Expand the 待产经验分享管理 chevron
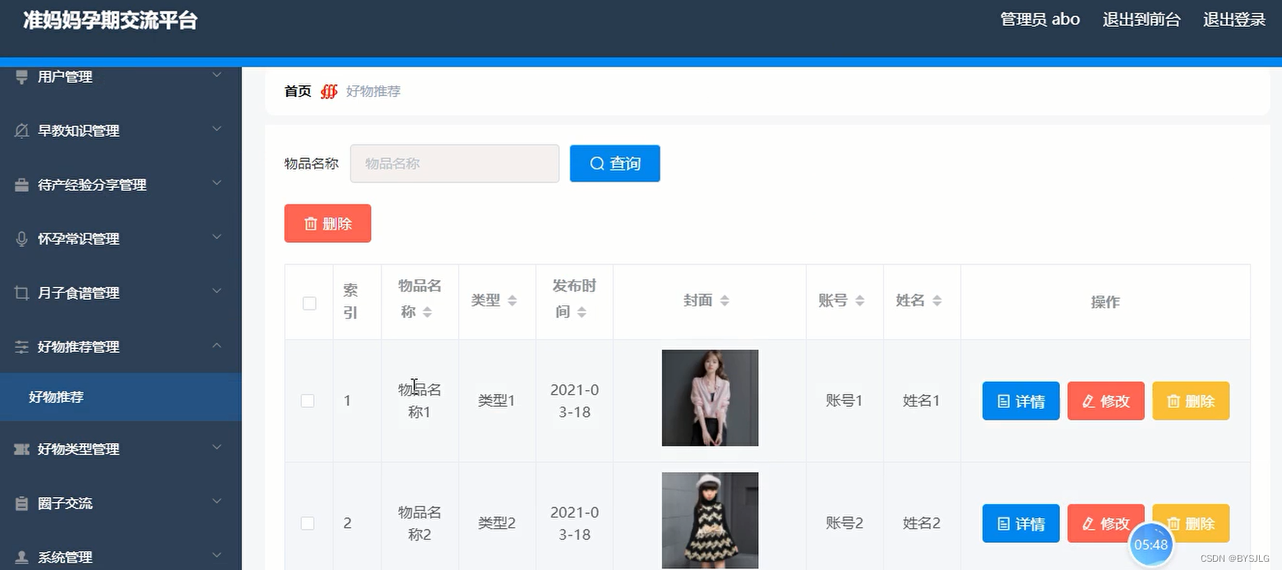 point(217,183)
